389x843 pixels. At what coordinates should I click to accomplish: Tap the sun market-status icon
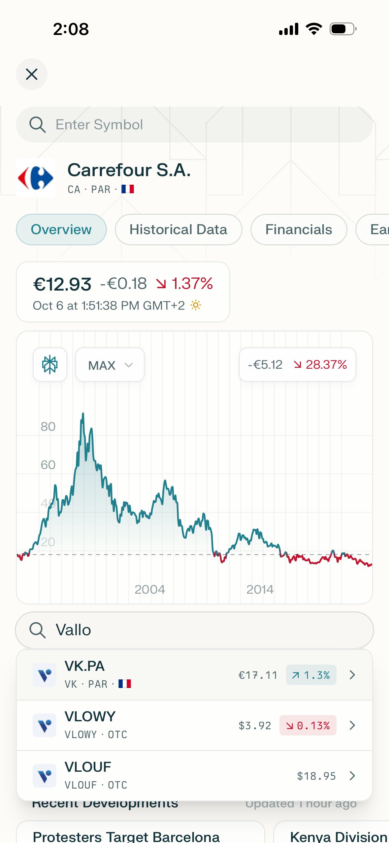click(x=196, y=305)
